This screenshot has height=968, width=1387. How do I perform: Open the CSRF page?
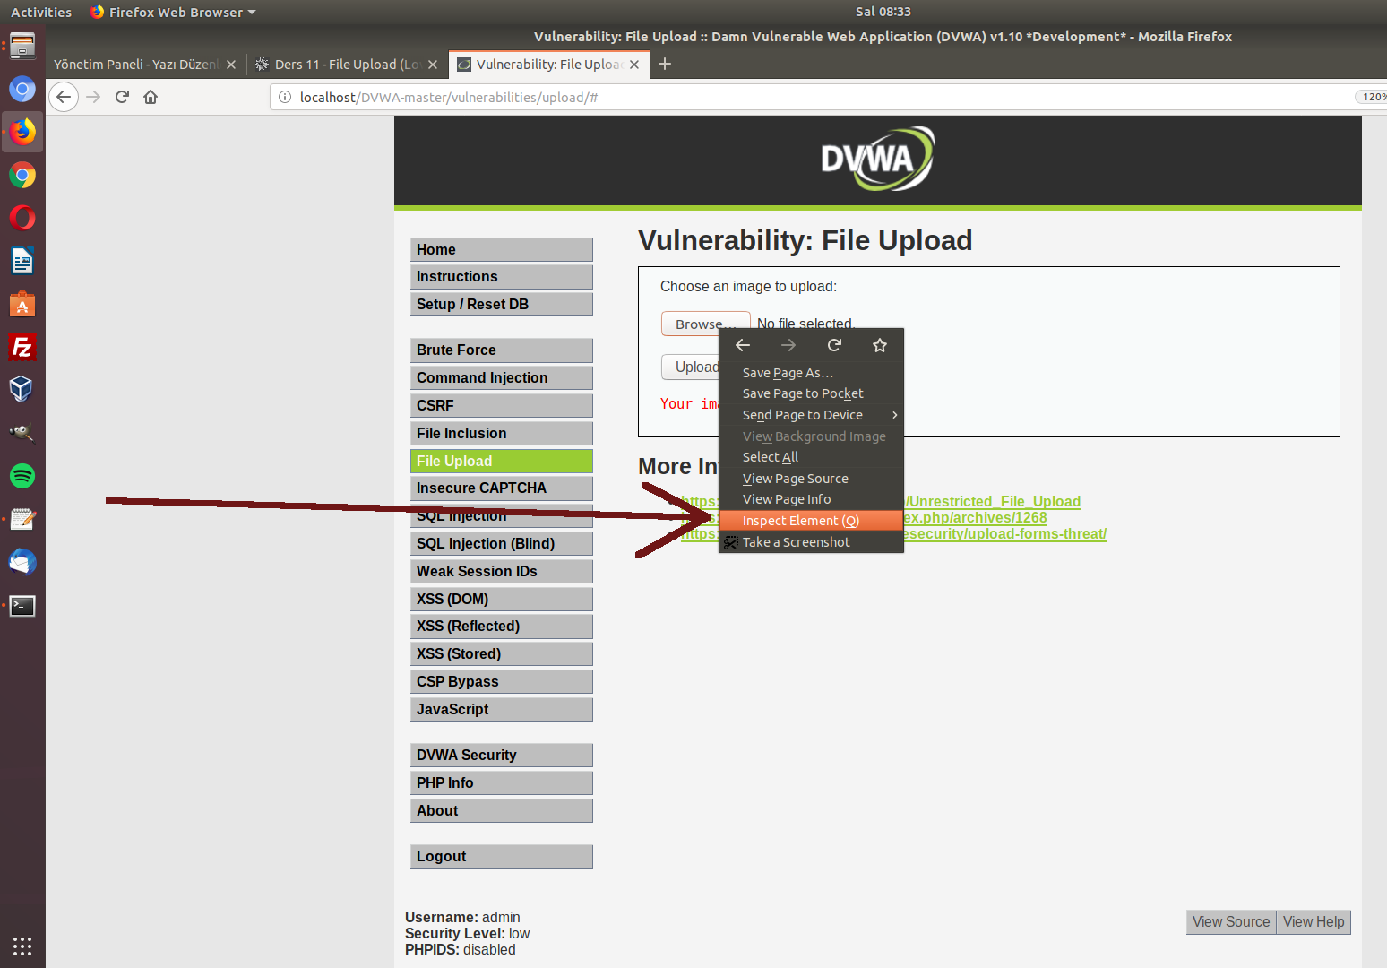[x=502, y=406]
